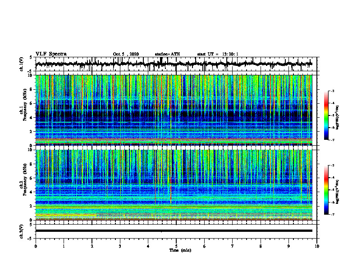This screenshot has width=357, height=276.
Task: Click the "8" minute tick on time axis
Action: point(261,246)
